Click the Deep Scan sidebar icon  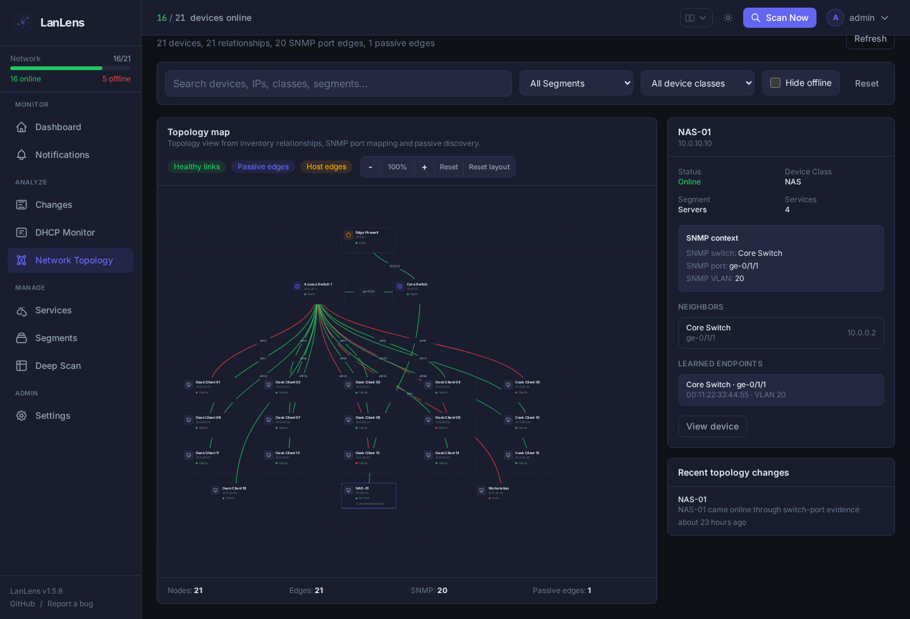coord(21,366)
